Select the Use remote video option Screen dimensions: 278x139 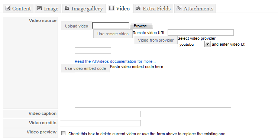pos(113,34)
